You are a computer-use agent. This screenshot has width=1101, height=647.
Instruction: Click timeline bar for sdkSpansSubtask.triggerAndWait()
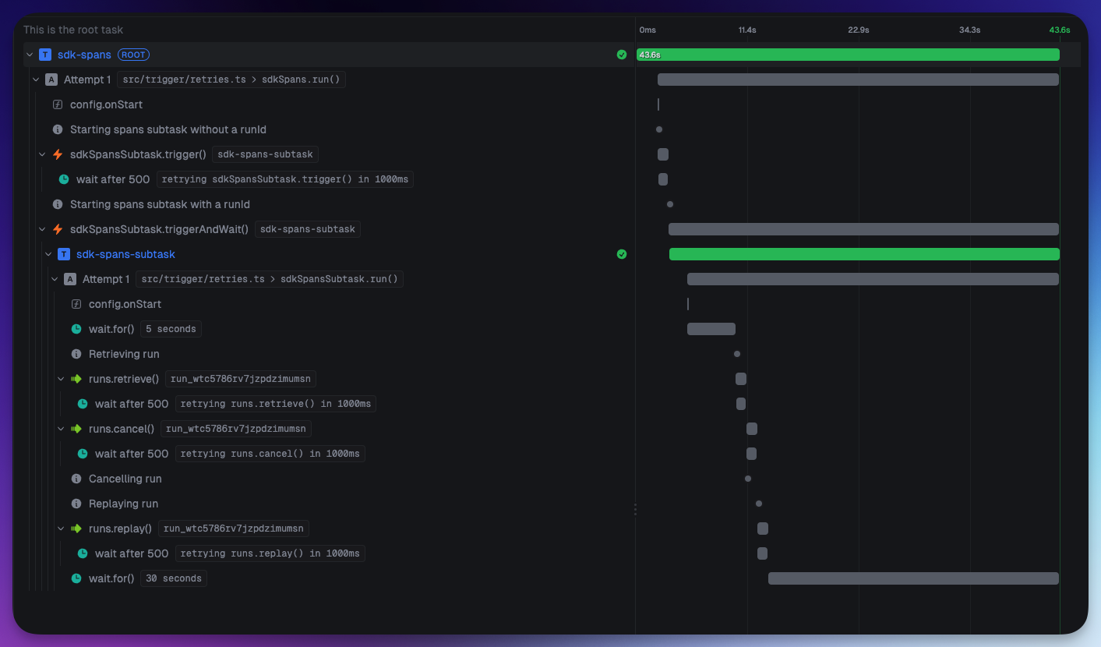pyautogui.click(x=863, y=229)
